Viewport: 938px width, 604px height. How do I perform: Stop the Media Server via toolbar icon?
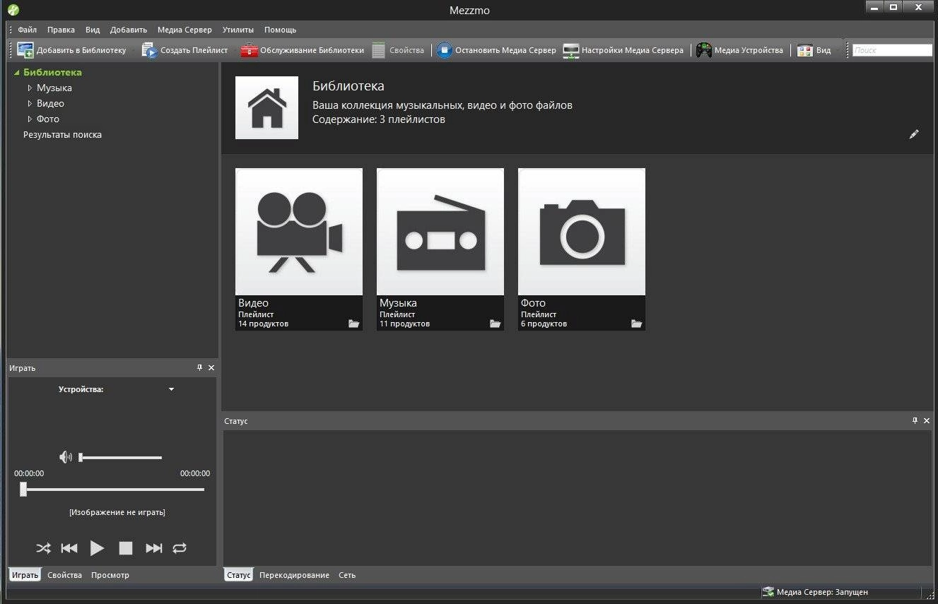coord(444,50)
